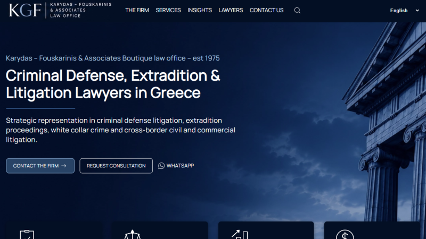This screenshot has width=426, height=239.
Task: Select the scales of justice card icon
Action: (133, 235)
